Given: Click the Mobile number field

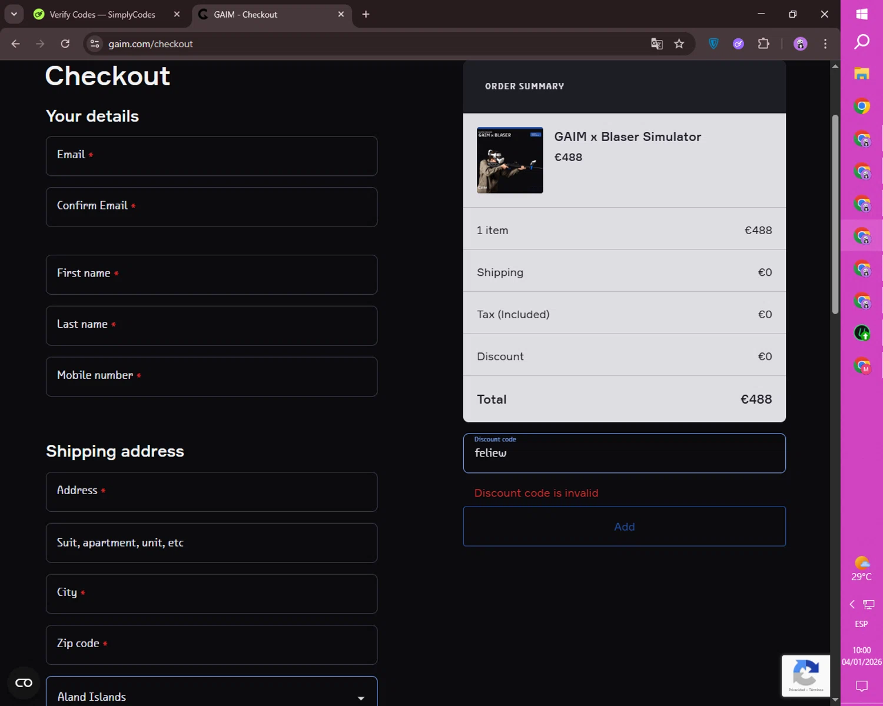Looking at the screenshot, I should (211, 377).
